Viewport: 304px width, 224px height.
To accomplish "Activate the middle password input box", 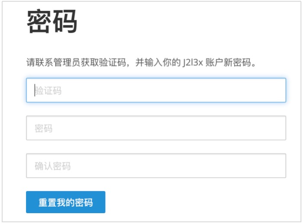I will (x=156, y=128).
